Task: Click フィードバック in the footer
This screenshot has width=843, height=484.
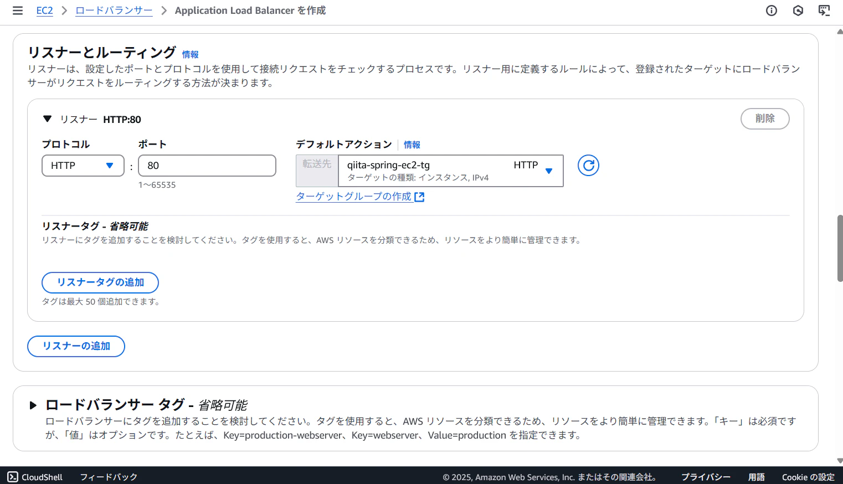Action: pos(109,477)
